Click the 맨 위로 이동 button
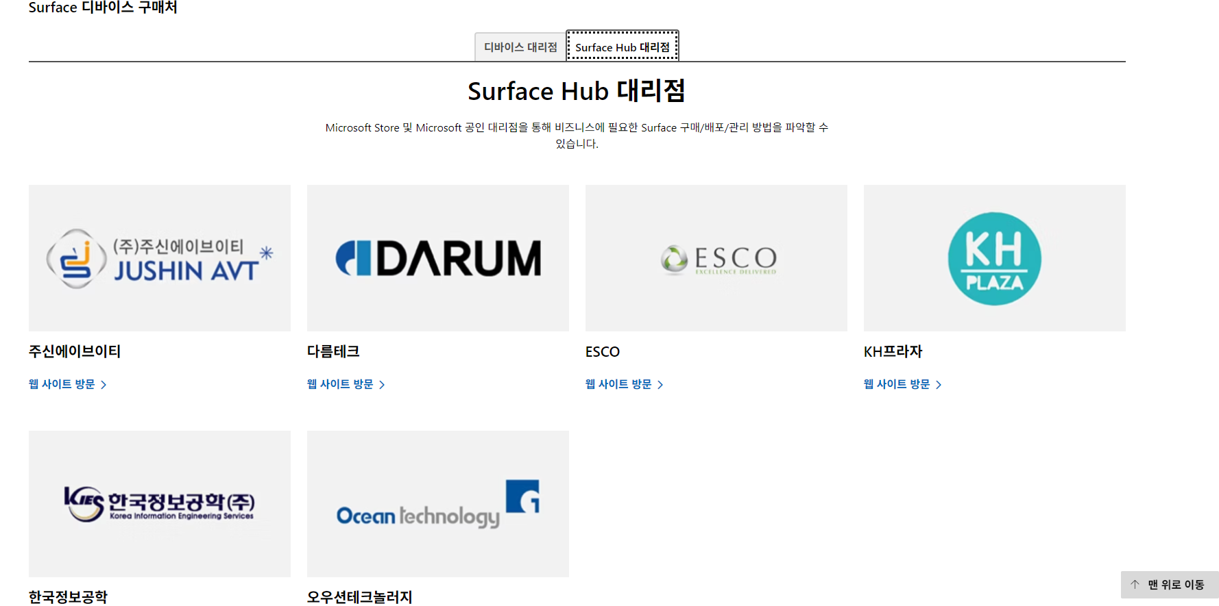 tap(1170, 585)
